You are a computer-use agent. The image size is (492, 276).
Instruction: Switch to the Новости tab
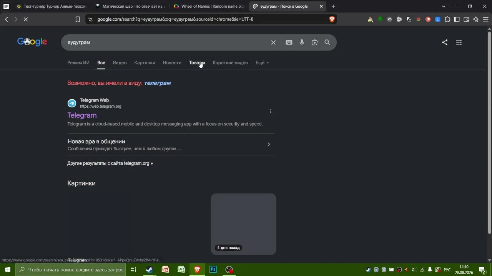172,62
